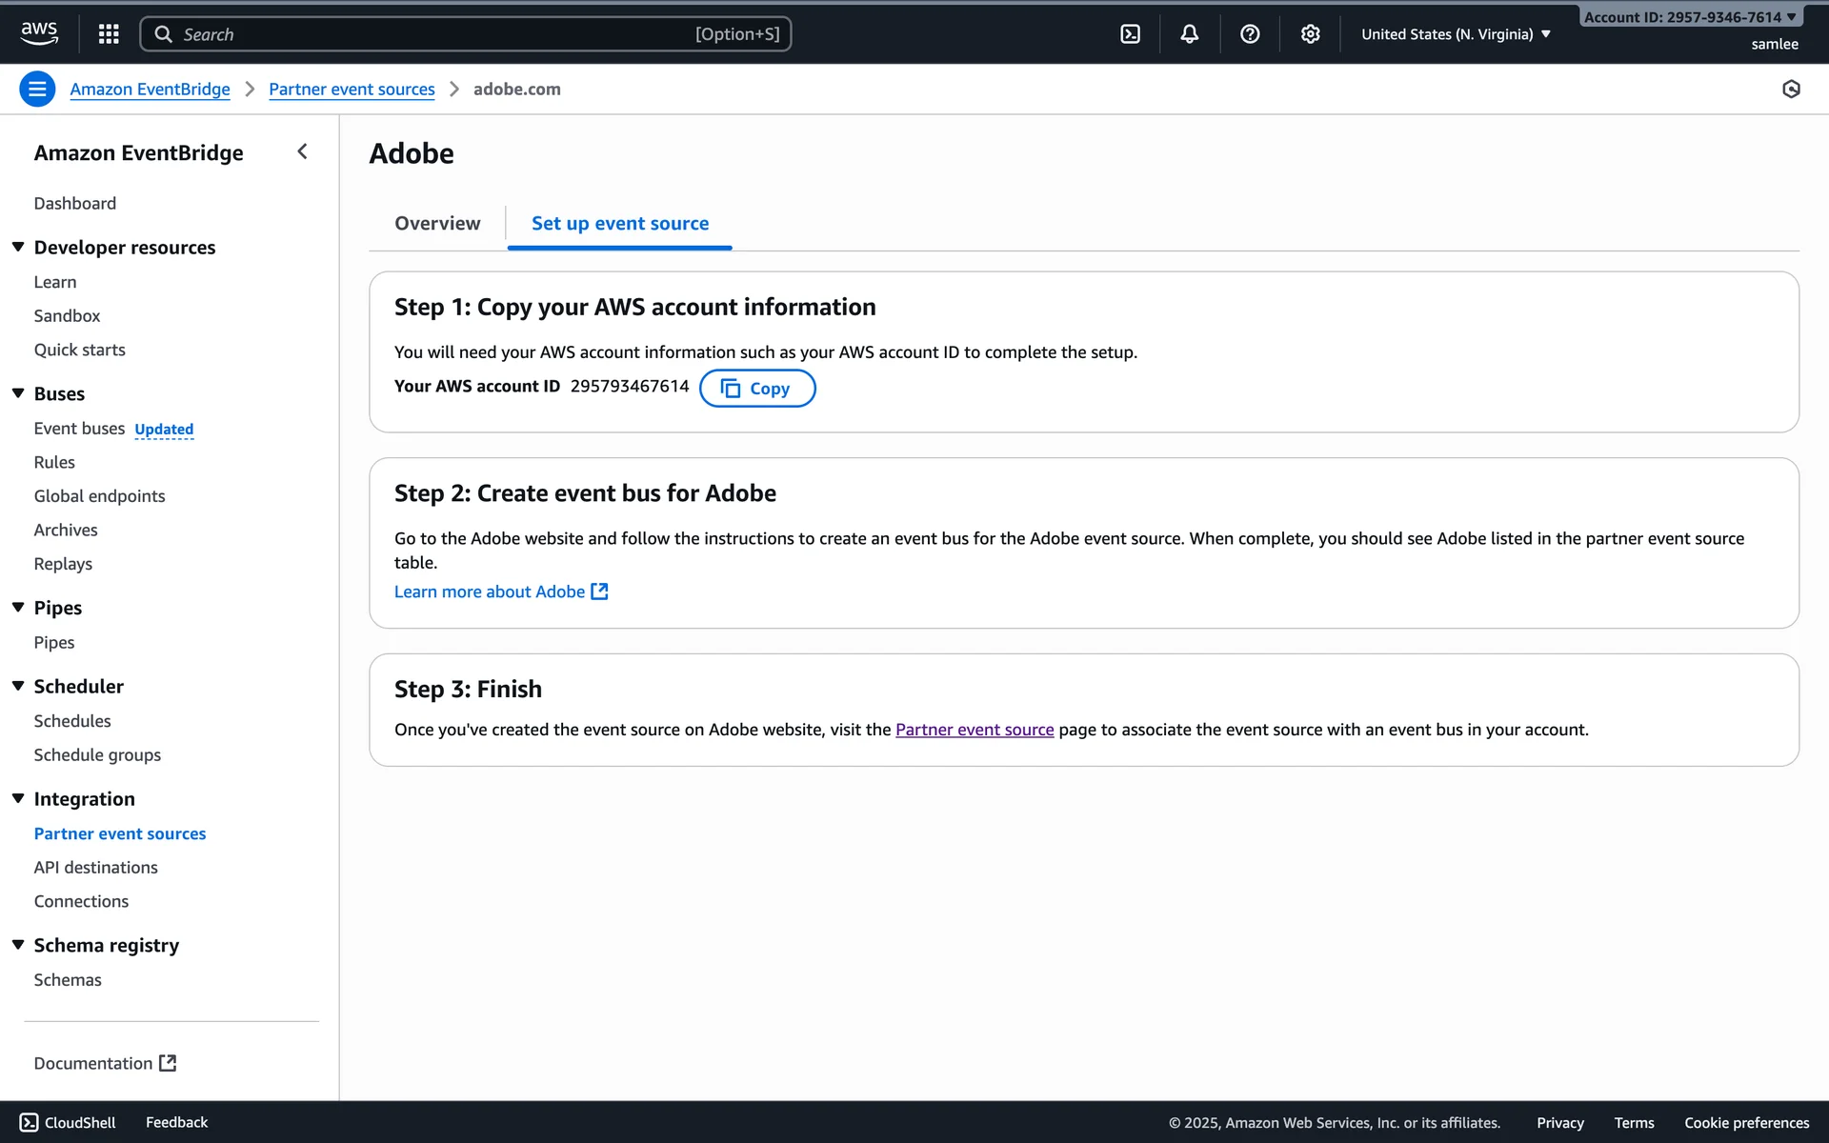The height and width of the screenshot is (1143, 1829).
Task: Toggle the hamburger side navigation button
Action: tap(37, 90)
